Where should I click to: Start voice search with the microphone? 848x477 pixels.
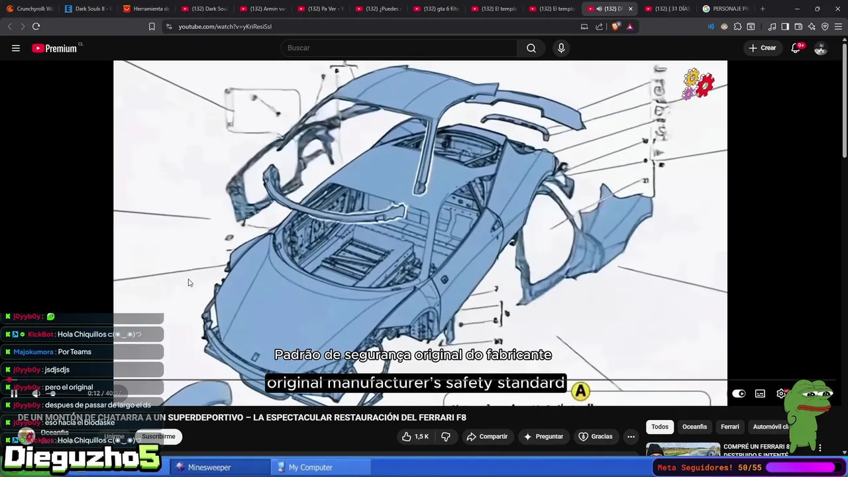pyautogui.click(x=561, y=48)
